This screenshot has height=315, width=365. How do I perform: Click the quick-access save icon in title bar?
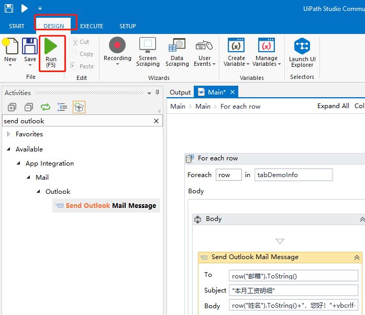pos(9,8)
